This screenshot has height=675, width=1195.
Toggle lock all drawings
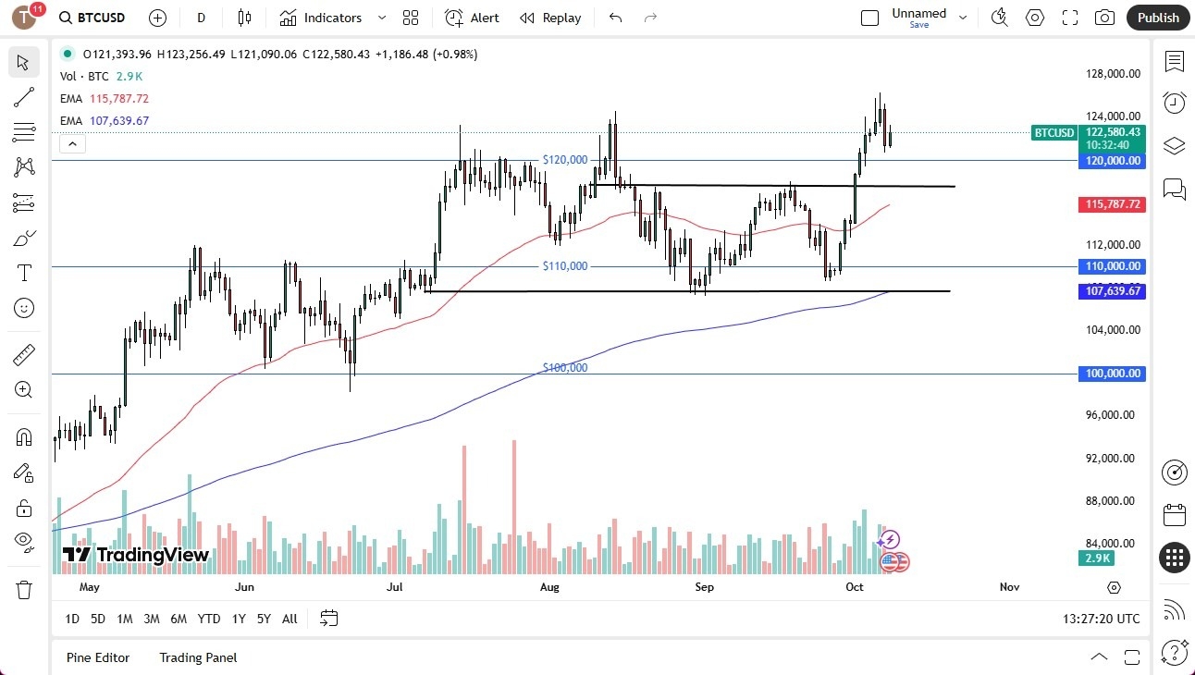(23, 507)
